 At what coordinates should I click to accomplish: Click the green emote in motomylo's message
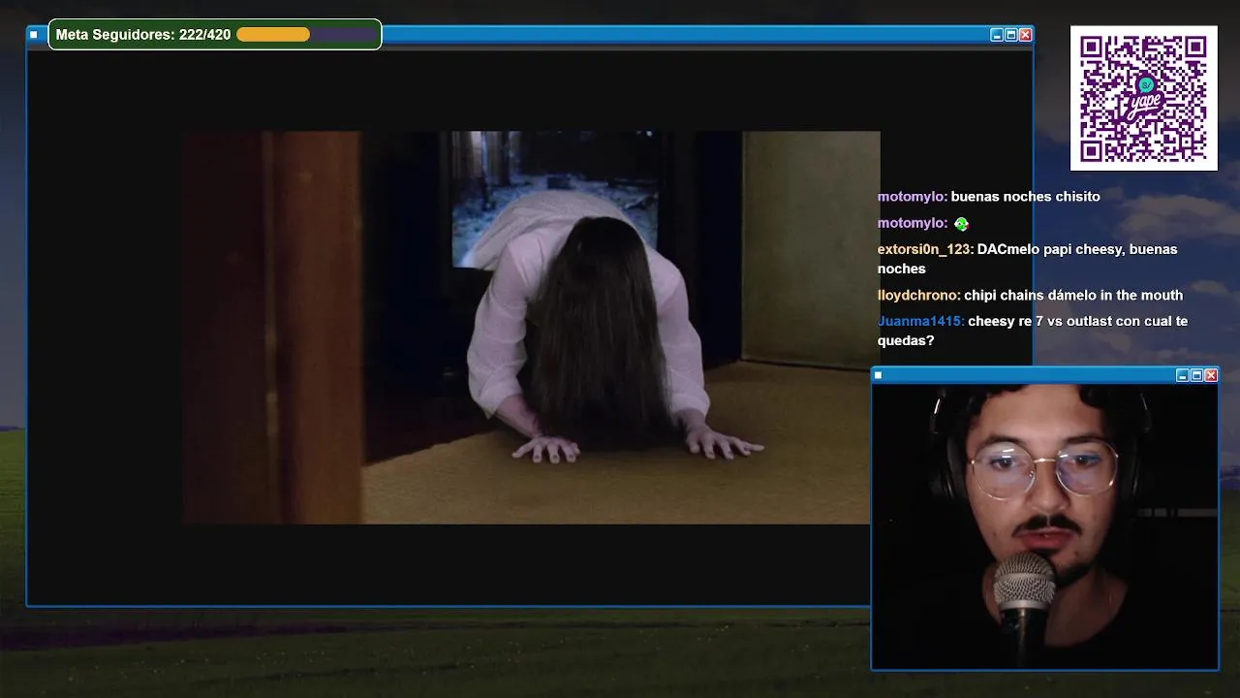tap(961, 224)
